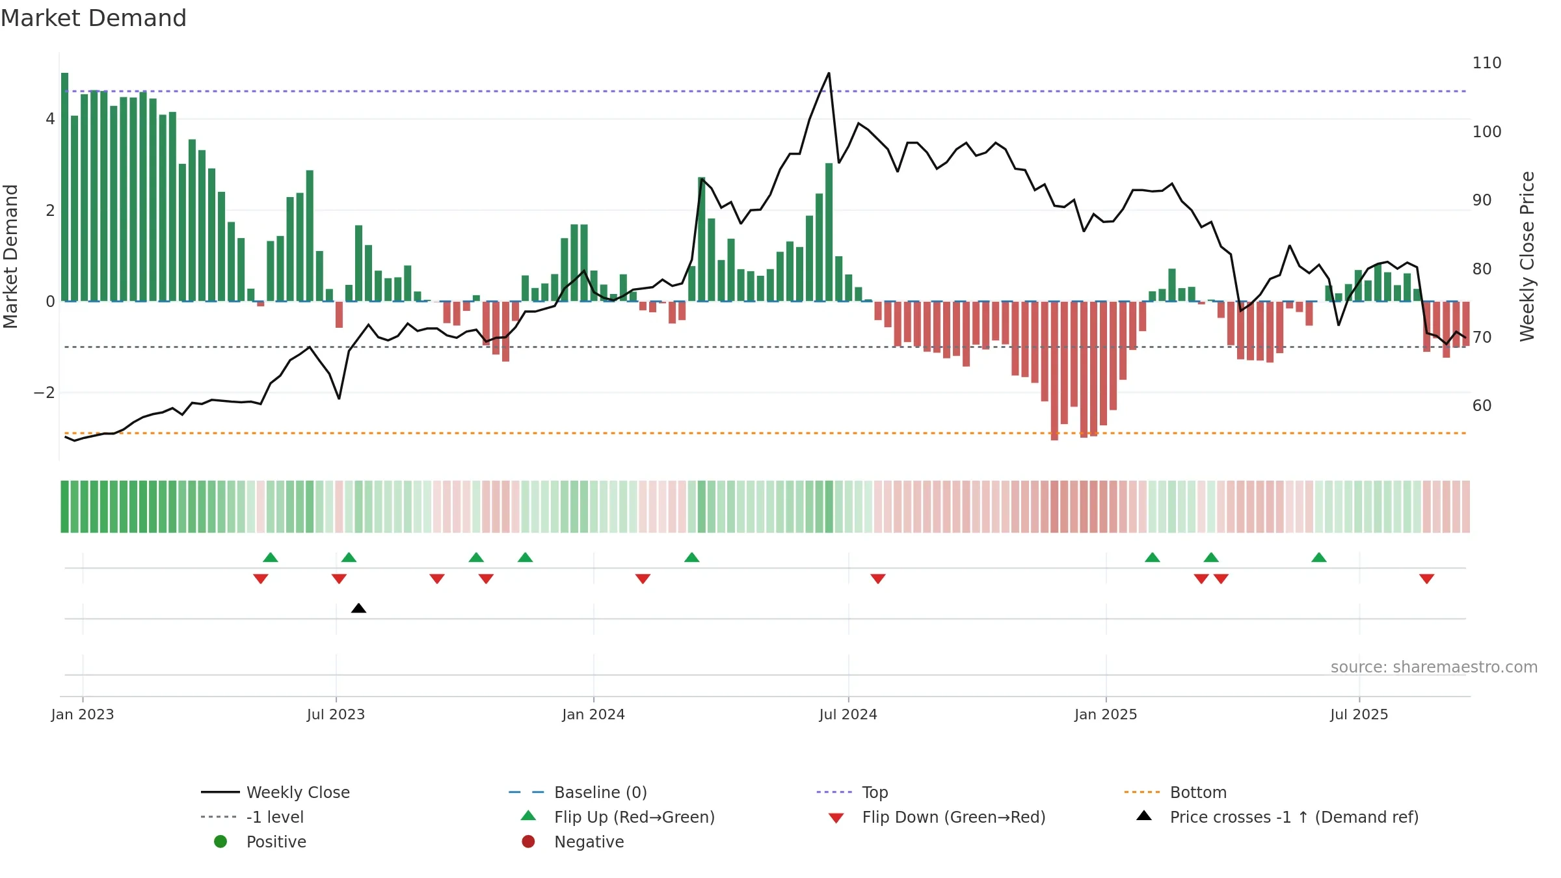Click the green Positive legend dot
The width and height of the screenshot is (1561, 878).
[220, 842]
